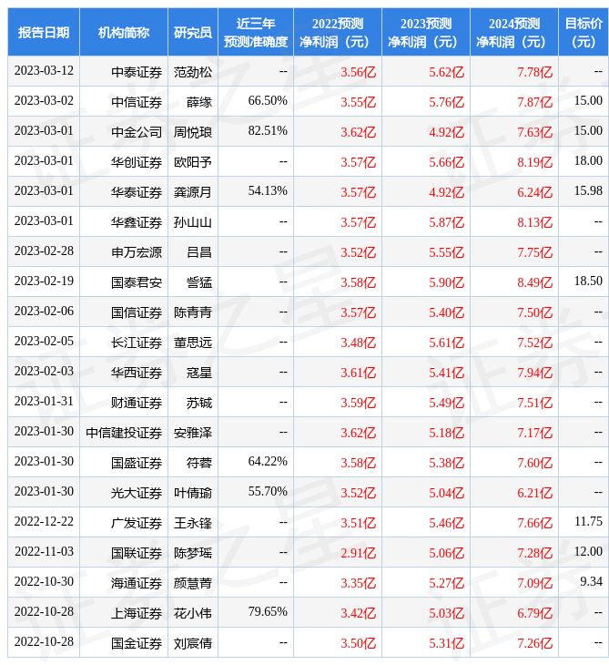Click the 目标价 column header
The height and width of the screenshot is (665, 609).
tap(584, 32)
